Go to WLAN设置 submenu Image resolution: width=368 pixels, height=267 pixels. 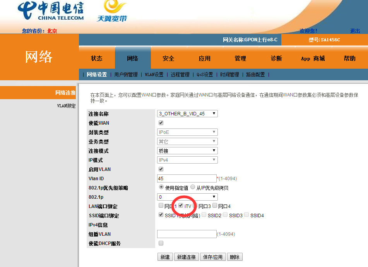coord(154,74)
